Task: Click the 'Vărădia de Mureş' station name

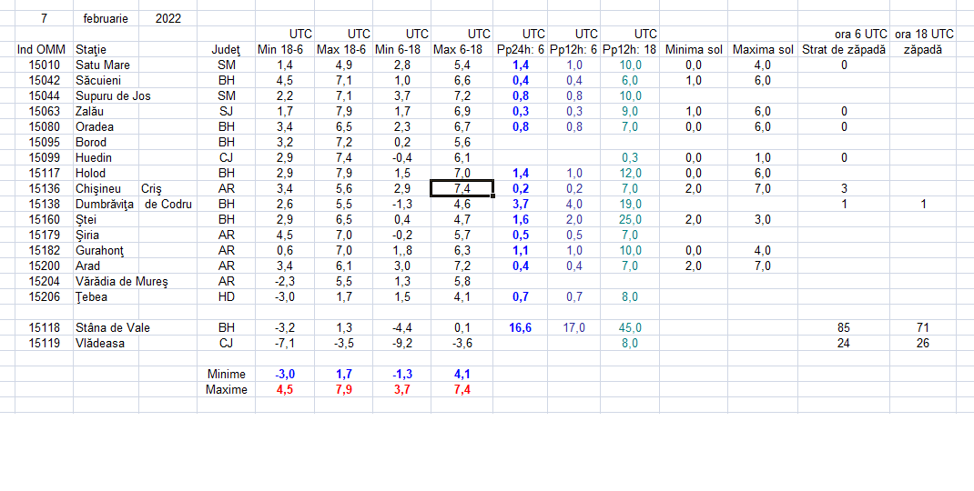Action: (122, 282)
